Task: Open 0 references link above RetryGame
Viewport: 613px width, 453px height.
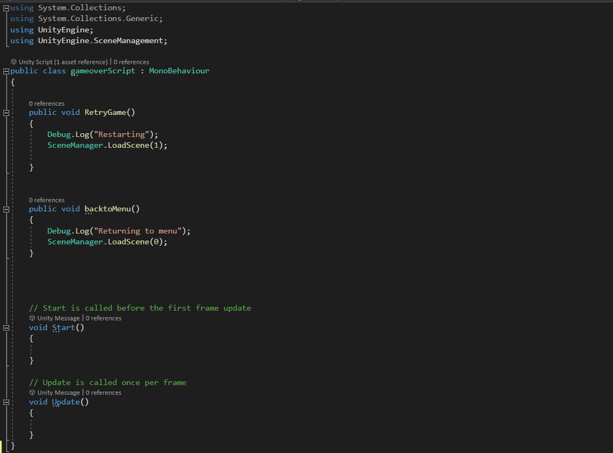Action: tap(46, 104)
